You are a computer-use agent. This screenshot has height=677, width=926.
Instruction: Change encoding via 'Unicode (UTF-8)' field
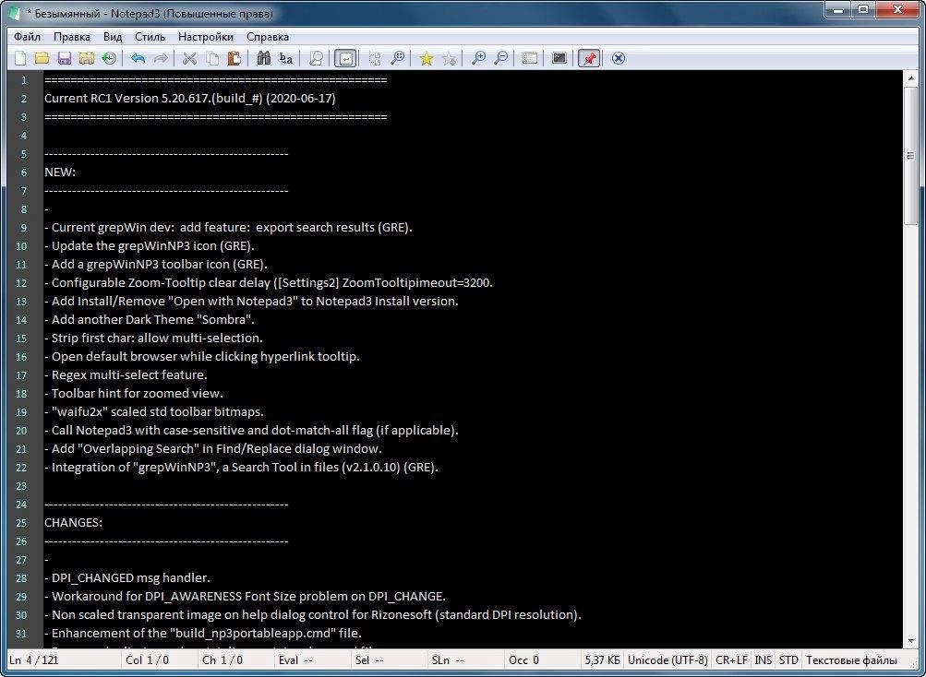tap(667, 659)
